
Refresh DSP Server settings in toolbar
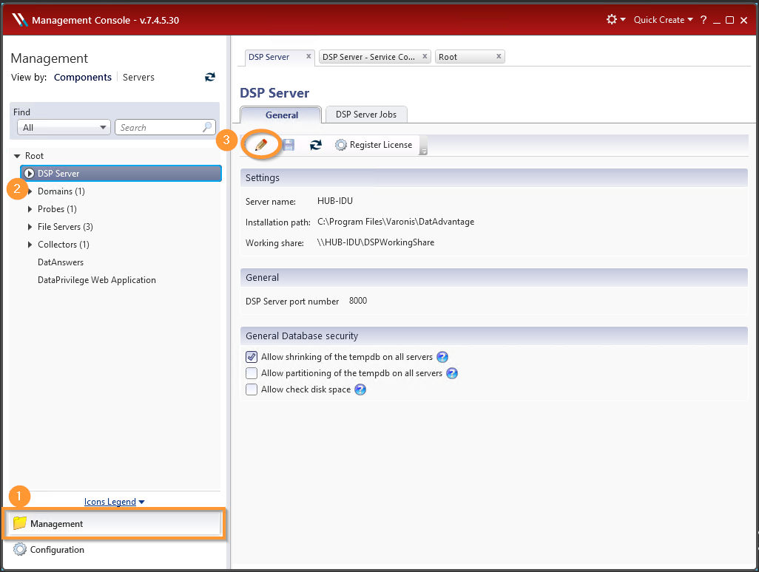click(316, 145)
